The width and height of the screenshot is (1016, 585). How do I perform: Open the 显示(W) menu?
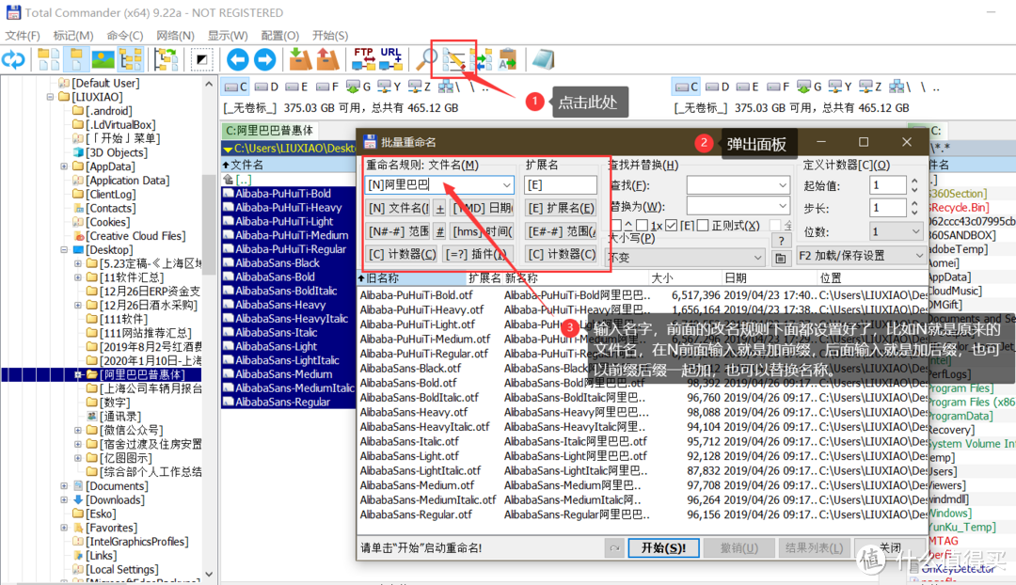(x=228, y=36)
